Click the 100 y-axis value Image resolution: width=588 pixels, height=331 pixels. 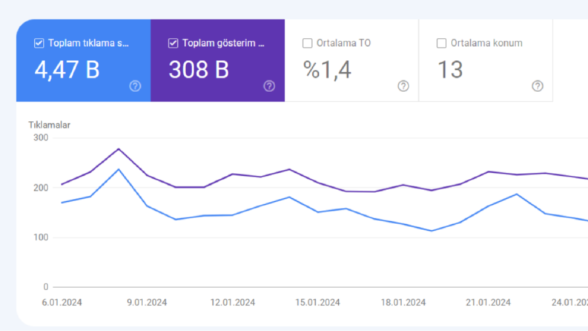coord(41,237)
